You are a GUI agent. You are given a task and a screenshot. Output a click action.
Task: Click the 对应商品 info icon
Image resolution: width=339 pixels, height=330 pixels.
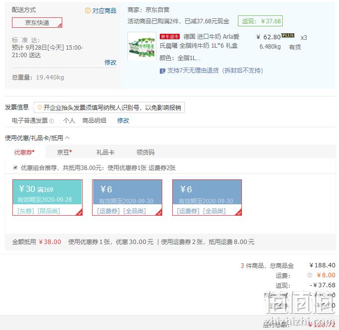(x=88, y=10)
